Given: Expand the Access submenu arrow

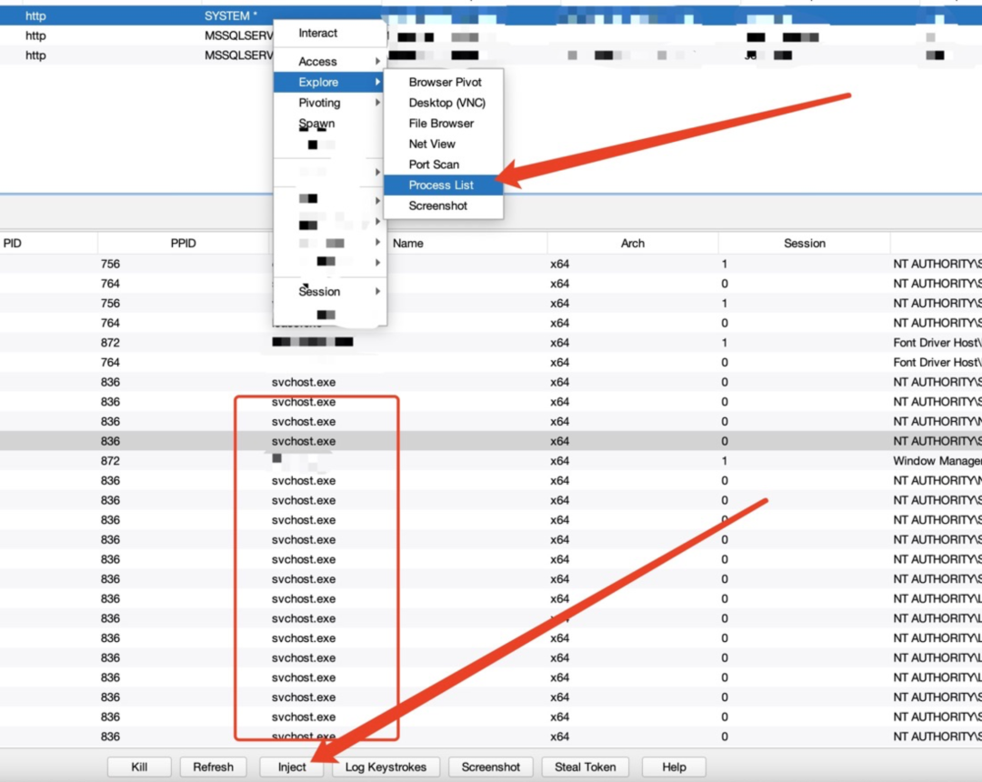Looking at the screenshot, I should coord(377,62).
